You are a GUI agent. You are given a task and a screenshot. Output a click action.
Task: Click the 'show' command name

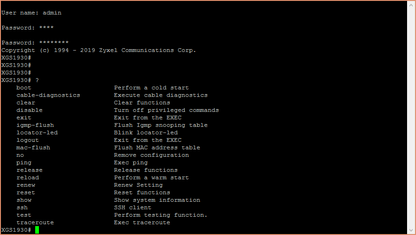[24, 200]
